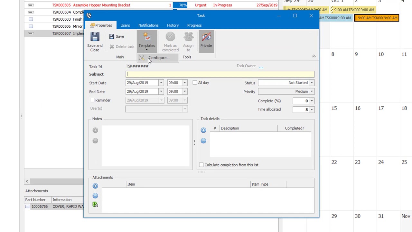Viewport: 412px width, 232px height.
Task: Click the 70% progress bar for TSK000505
Action: point(180,5)
